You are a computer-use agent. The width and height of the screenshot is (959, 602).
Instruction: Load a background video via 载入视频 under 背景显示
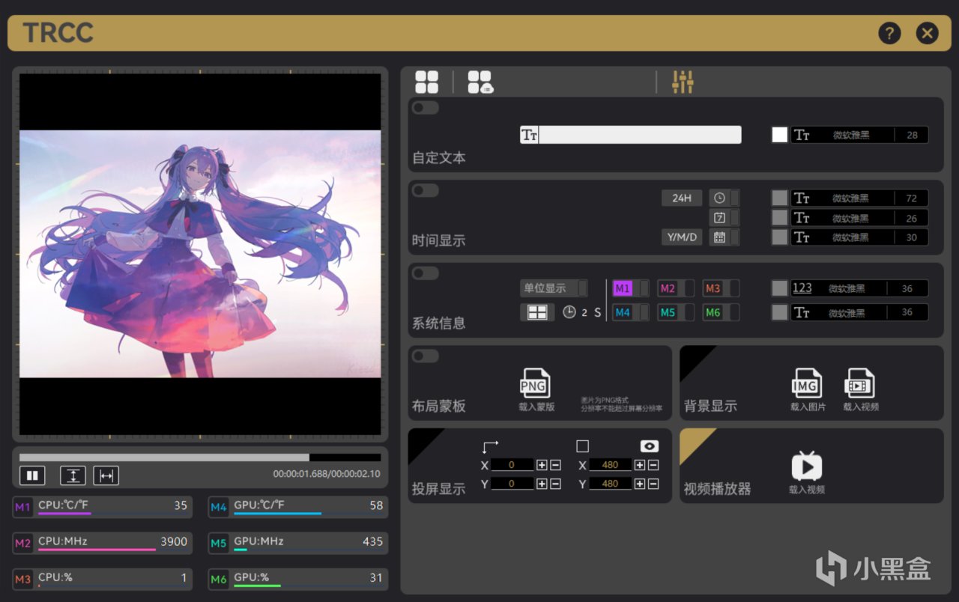pyautogui.click(x=860, y=390)
